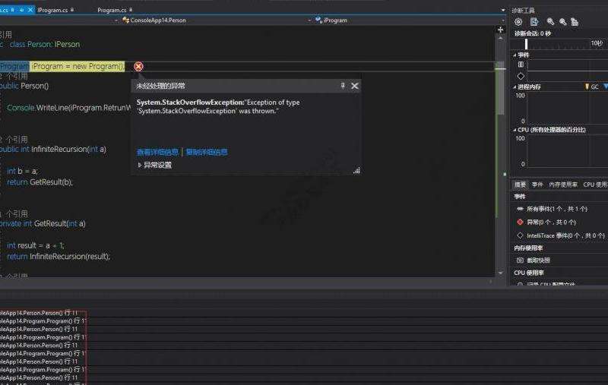Click the red exception error icon
This screenshot has height=385, width=608.
[138, 67]
